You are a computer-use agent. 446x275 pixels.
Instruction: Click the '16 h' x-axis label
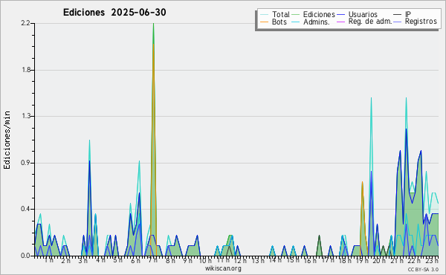pyautogui.click(x=310, y=260)
